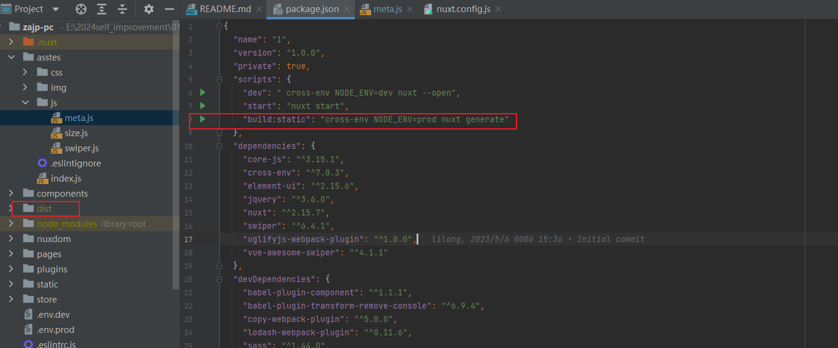
Task: Click the lilong Initial commit blame annotation
Action: pos(538,239)
